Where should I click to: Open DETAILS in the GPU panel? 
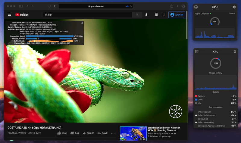pyautogui.click(x=232, y=14)
